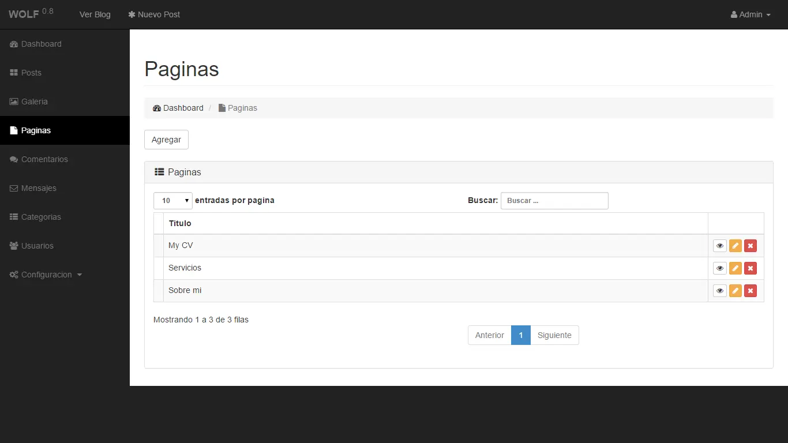Delete the Servicios page
Image resolution: width=788 pixels, height=443 pixels.
click(x=751, y=268)
